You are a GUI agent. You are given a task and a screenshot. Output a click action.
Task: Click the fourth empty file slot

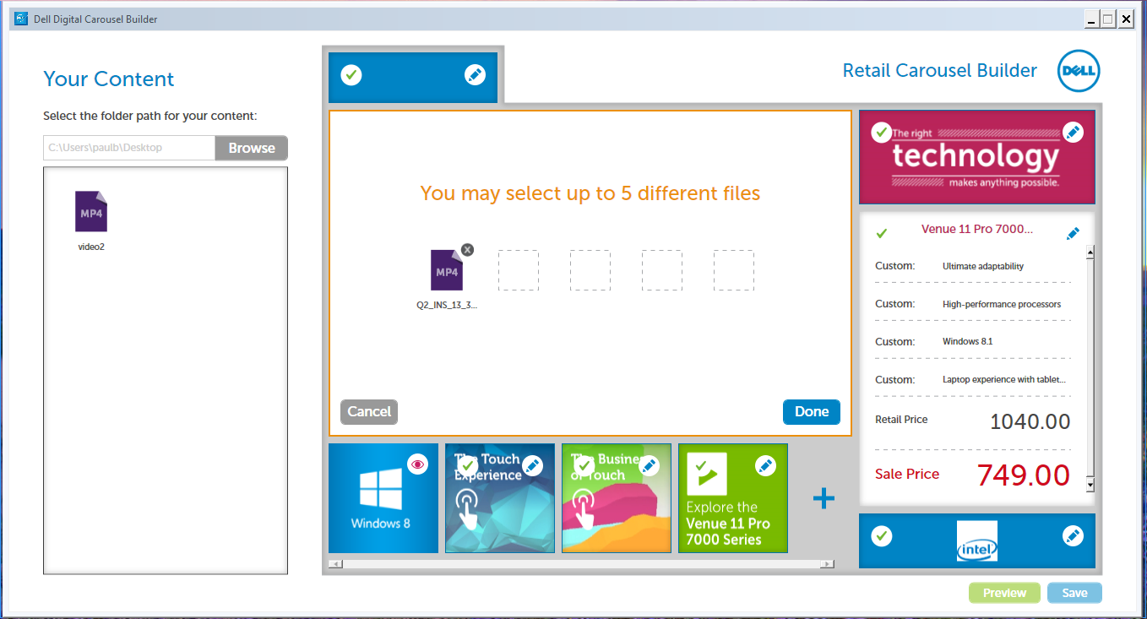662,270
